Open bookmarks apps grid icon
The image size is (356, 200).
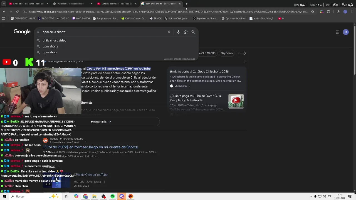pyautogui.click(x=4, y=19)
